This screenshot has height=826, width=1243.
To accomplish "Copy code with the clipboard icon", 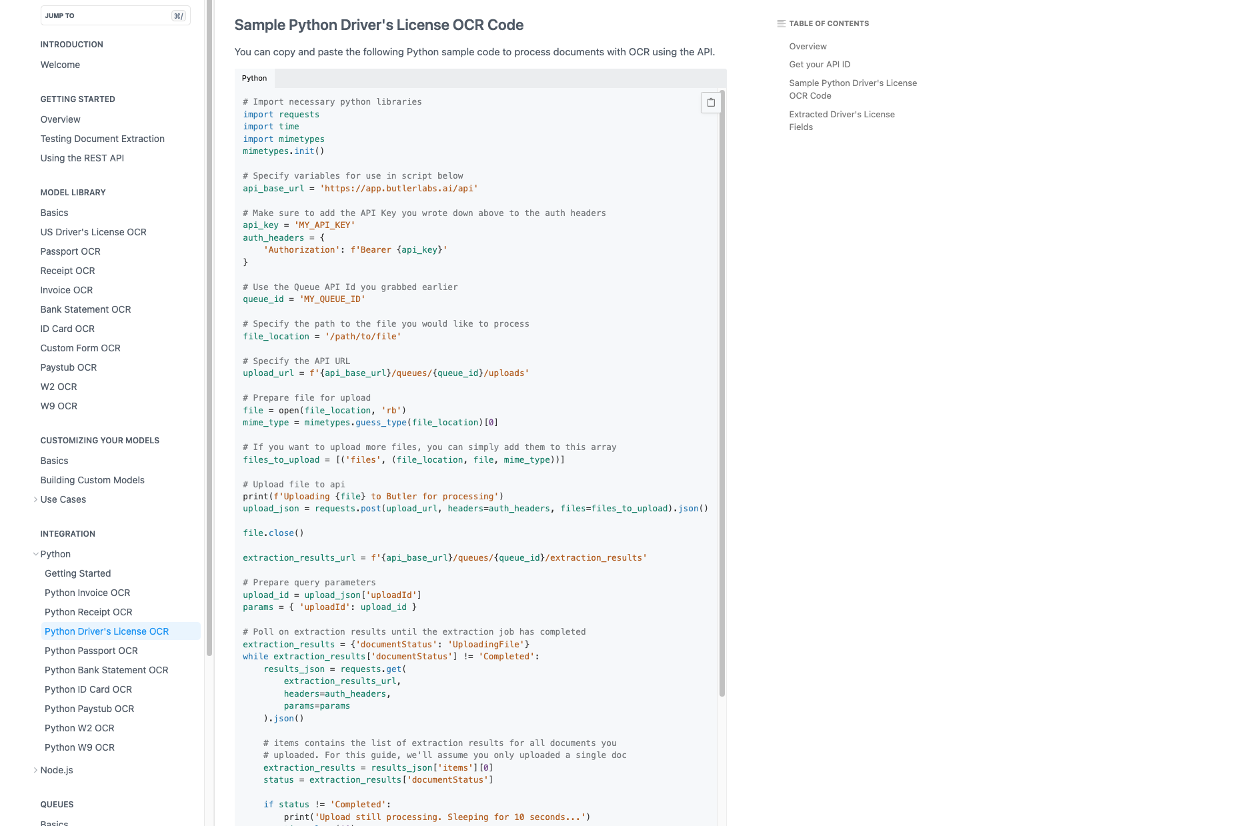I will (x=711, y=103).
